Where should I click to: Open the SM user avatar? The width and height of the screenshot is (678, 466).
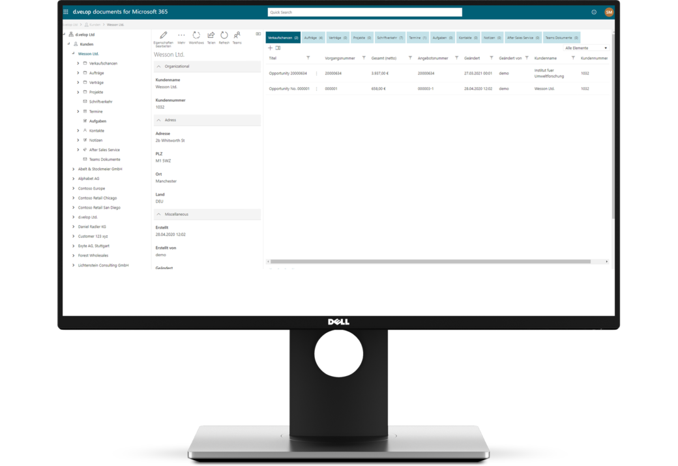(609, 12)
